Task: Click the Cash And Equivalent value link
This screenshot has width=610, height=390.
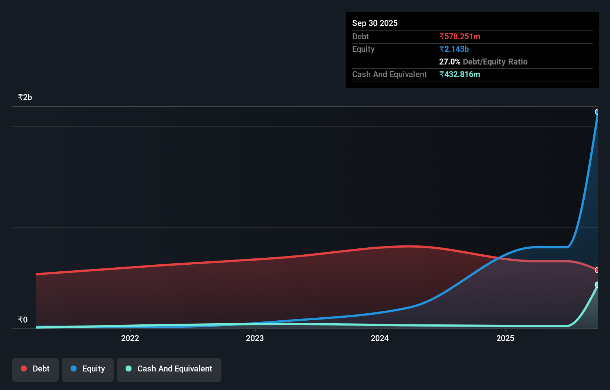Action: [460, 74]
